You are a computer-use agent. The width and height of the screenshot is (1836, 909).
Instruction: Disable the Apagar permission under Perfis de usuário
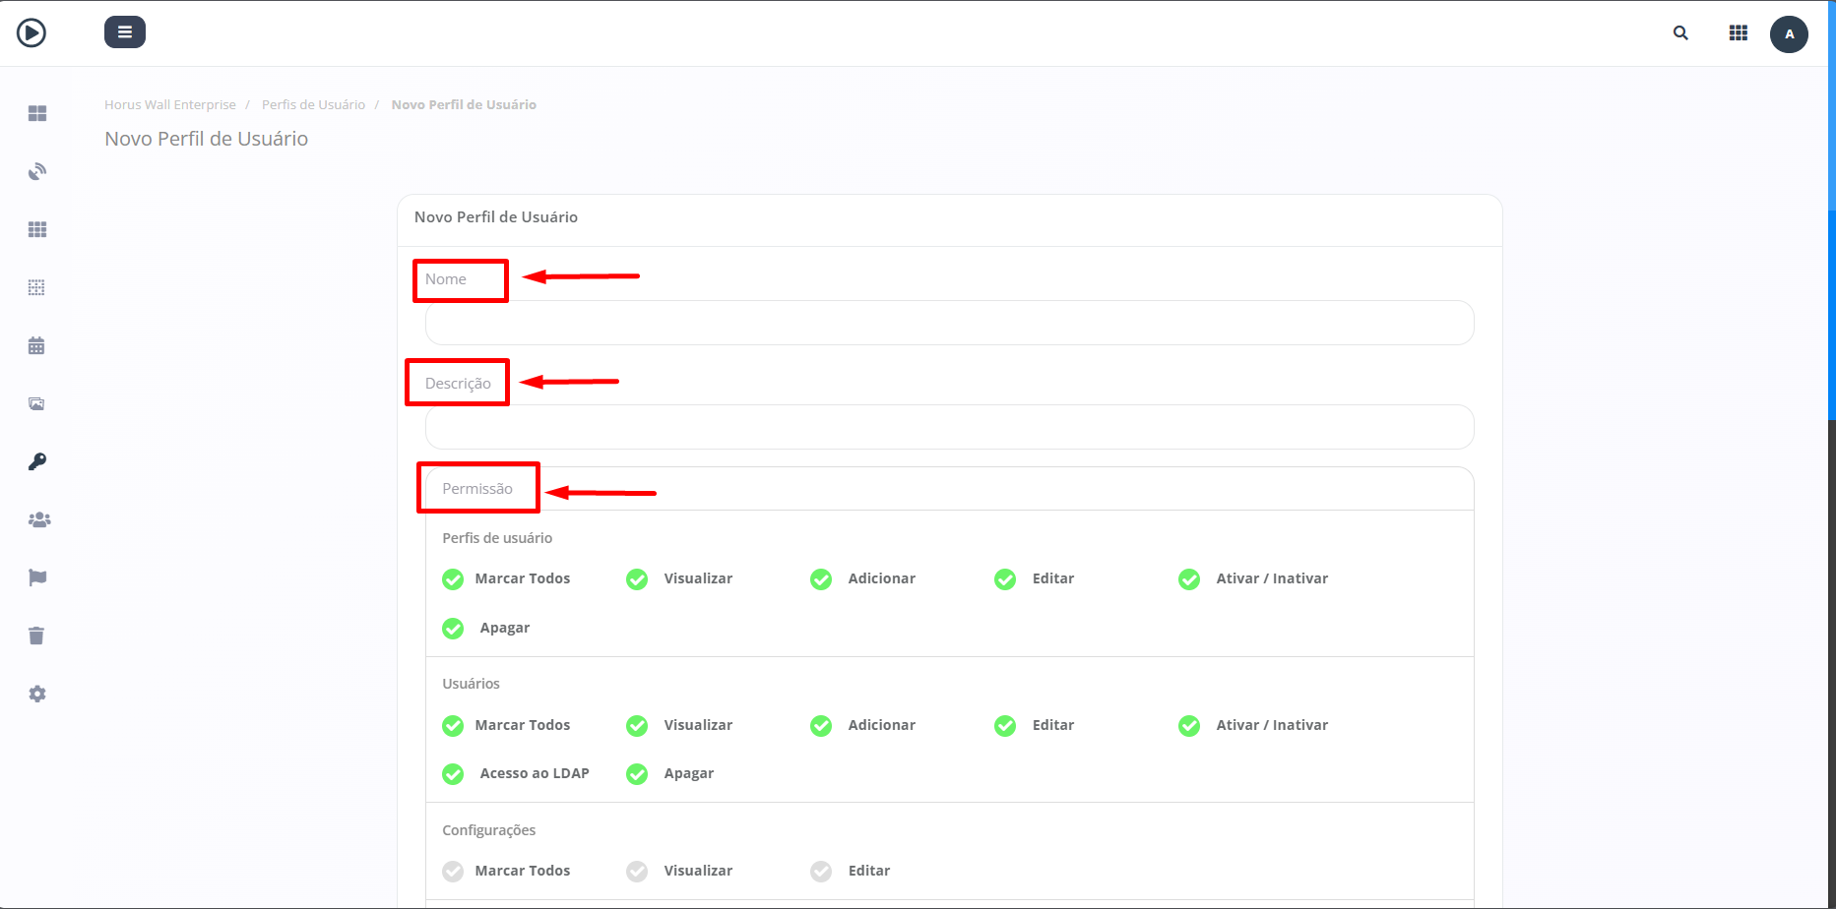coord(452,628)
